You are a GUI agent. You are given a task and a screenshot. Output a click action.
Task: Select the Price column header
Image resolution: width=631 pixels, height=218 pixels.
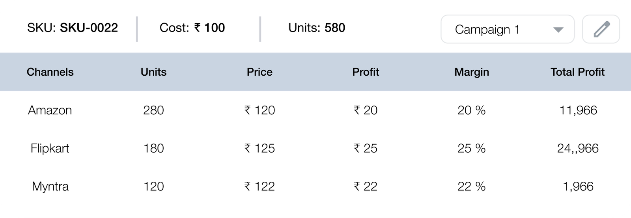point(259,72)
